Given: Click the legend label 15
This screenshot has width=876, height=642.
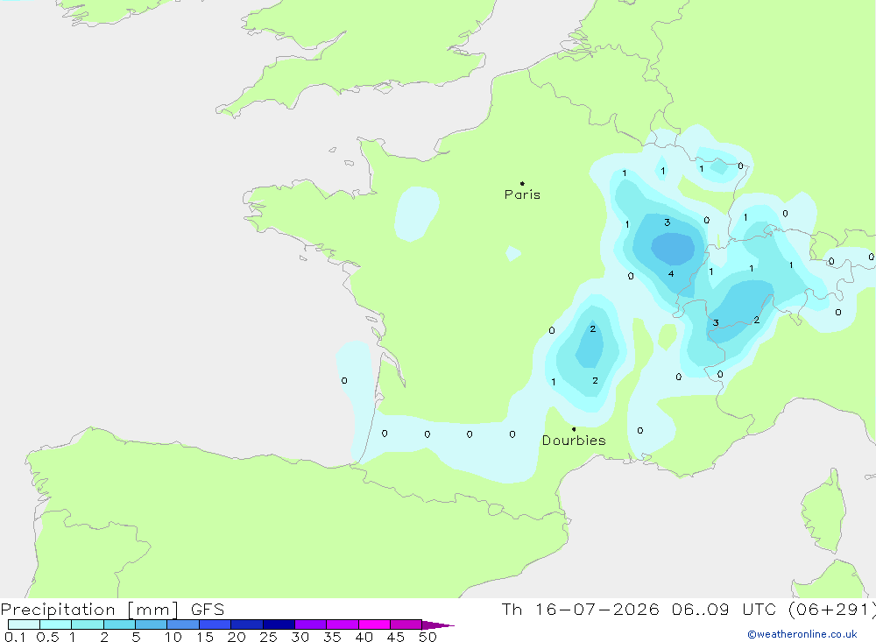Looking at the screenshot, I should [205, 637].
